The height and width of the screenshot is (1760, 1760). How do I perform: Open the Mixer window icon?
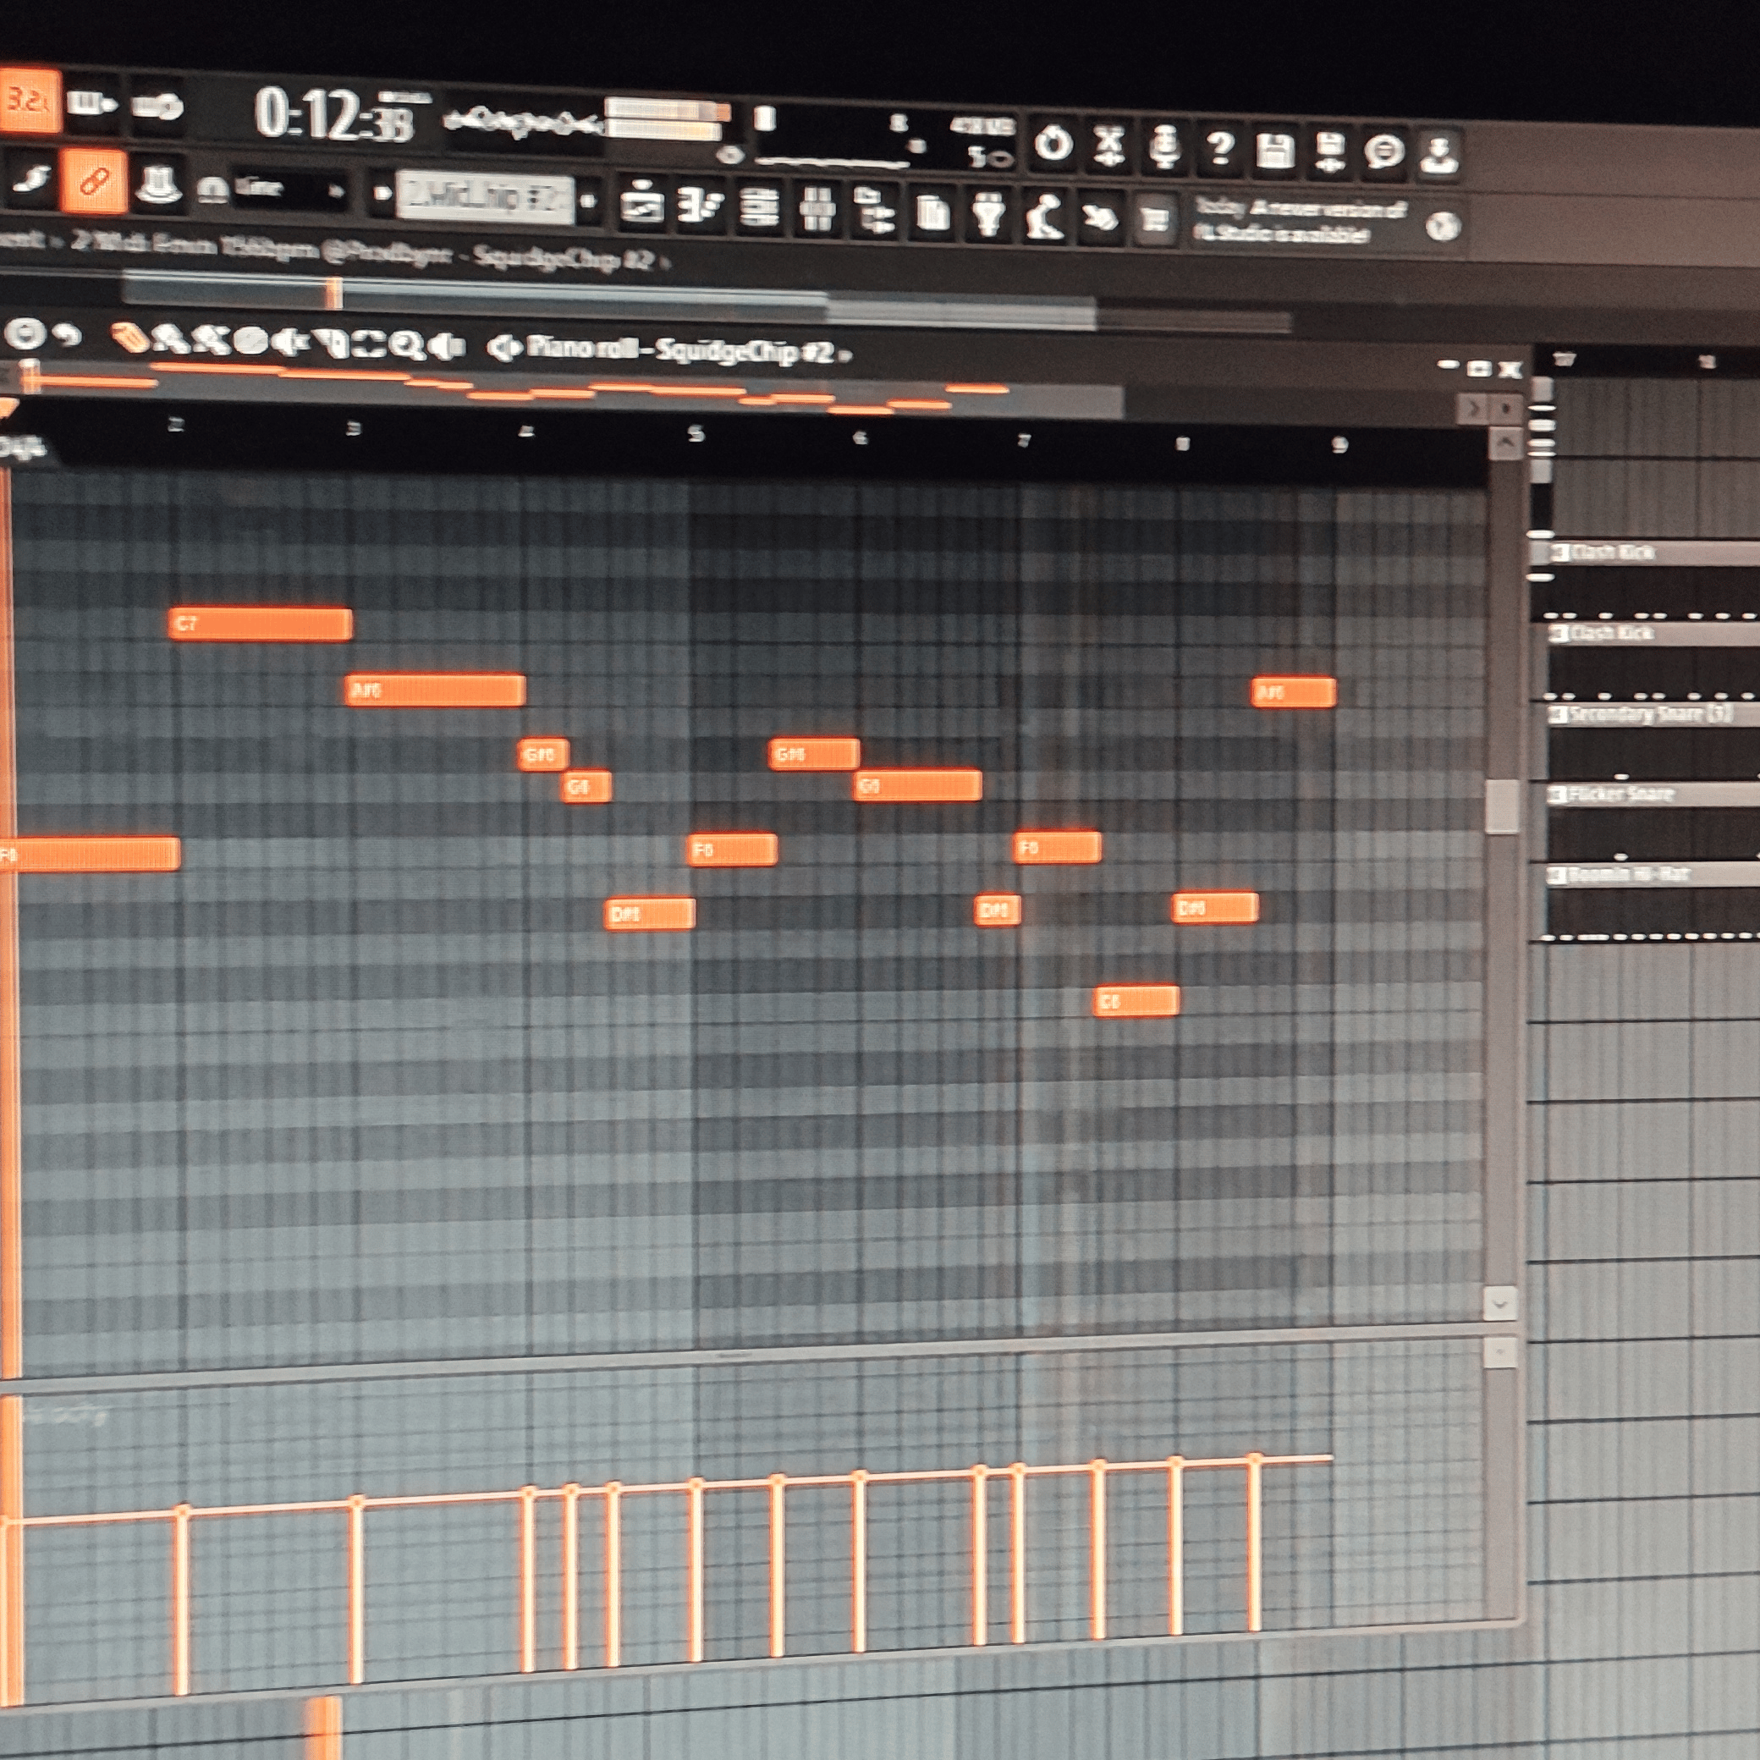point(817,211)
